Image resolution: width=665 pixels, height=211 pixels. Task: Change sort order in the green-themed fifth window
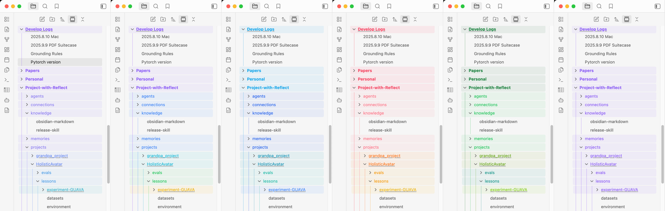pos(506,19)
